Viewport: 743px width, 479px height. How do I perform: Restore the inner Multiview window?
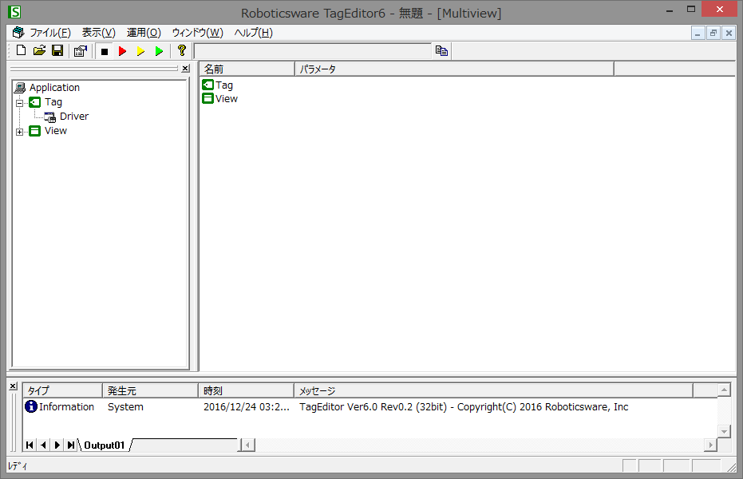pos(713,33)
